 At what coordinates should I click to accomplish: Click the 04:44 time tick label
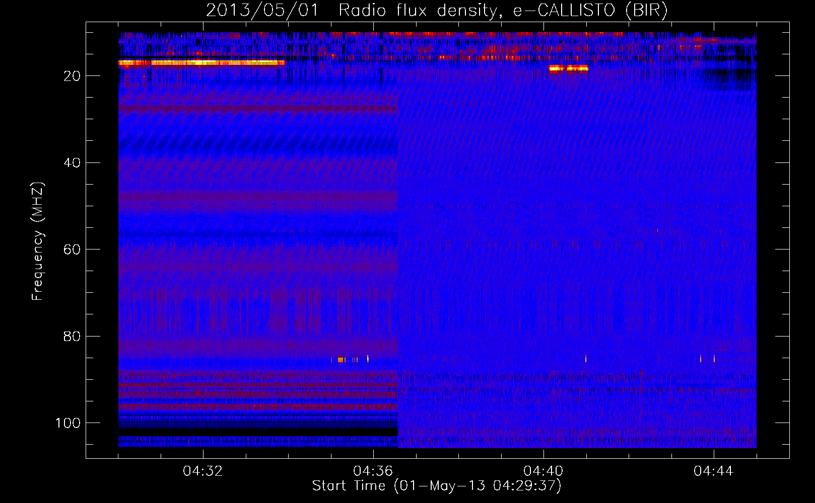714,471
